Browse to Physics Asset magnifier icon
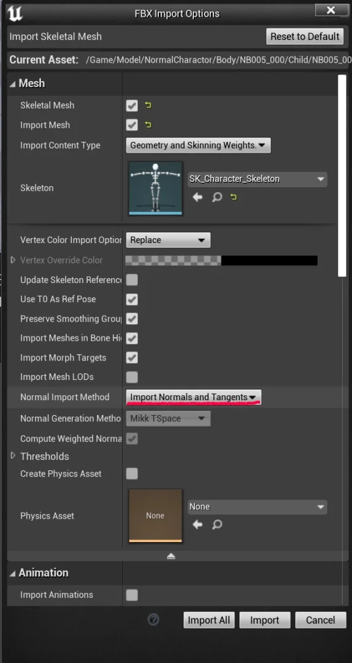352x663 pixels. pos(216,525)
